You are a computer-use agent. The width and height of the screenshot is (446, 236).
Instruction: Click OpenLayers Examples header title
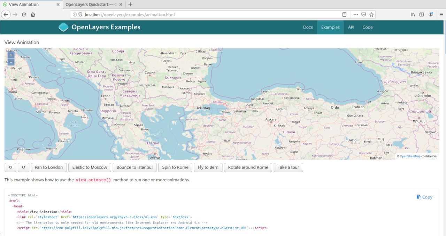click(x=106, y=27)
